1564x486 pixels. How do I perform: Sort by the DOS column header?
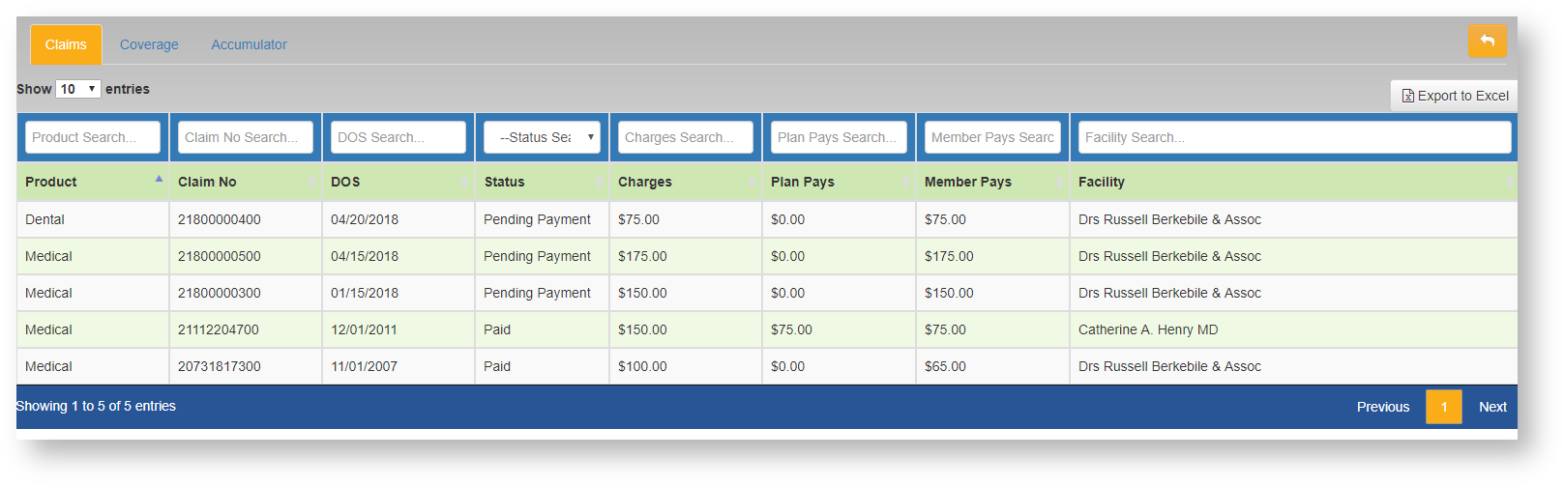click(398, 182)
